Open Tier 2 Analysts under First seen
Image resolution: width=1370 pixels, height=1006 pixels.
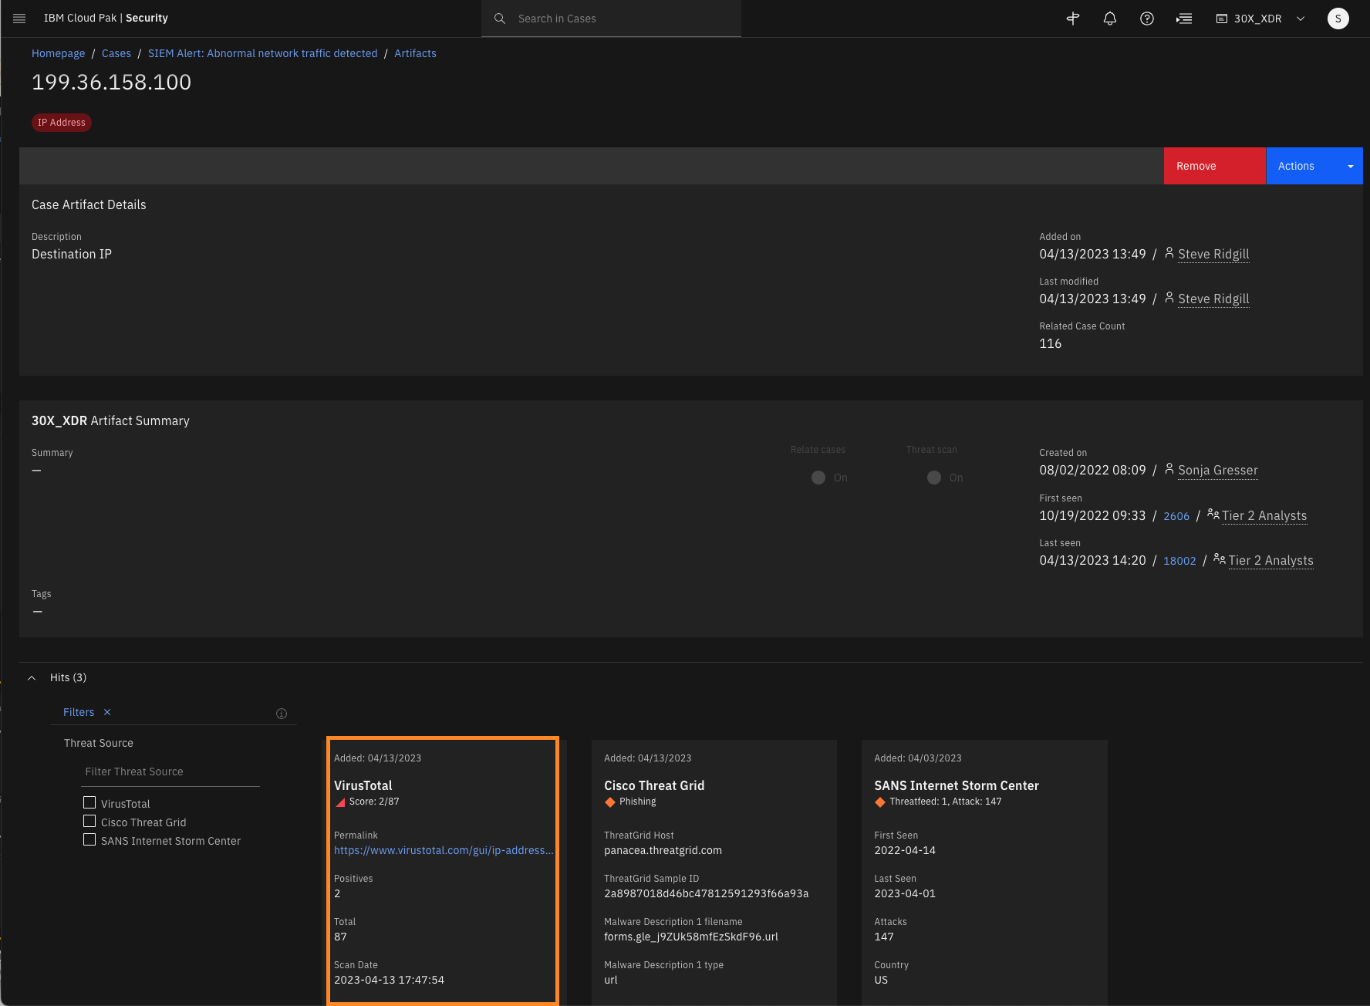(x=1264, y=516)
